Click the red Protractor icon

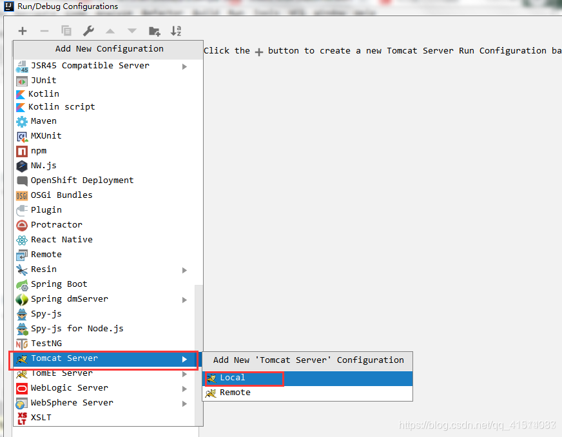tap(22, 225)
